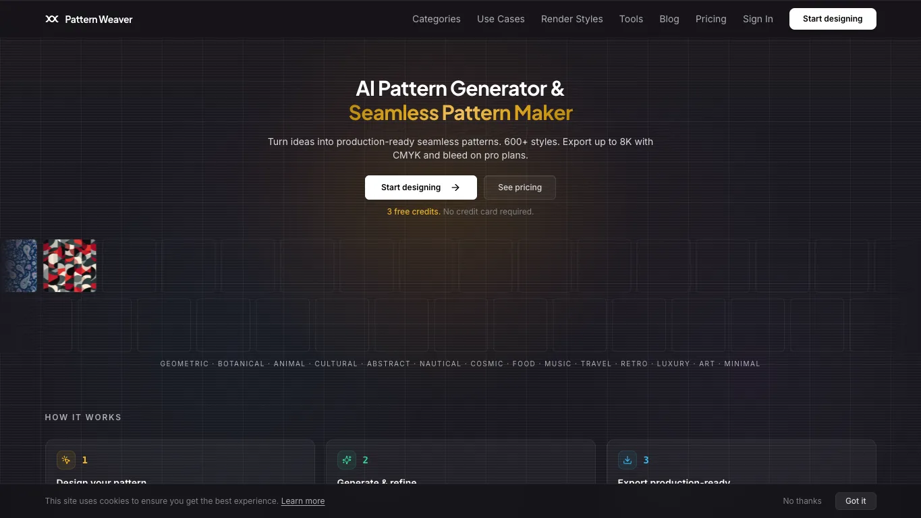Viewport: 921px width, 518px height.
Task: Click the Pattern Weaver brand name
Action: [x=99, y=20]
